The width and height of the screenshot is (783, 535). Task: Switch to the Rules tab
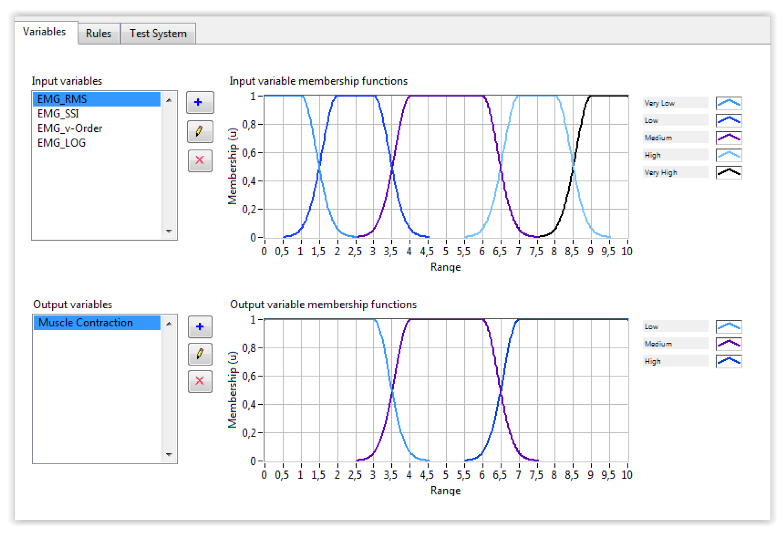98,34
